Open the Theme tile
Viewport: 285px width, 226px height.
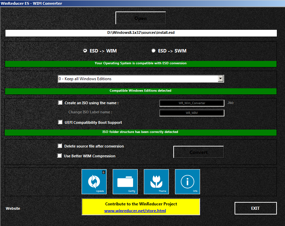click(x=156, y=181)
